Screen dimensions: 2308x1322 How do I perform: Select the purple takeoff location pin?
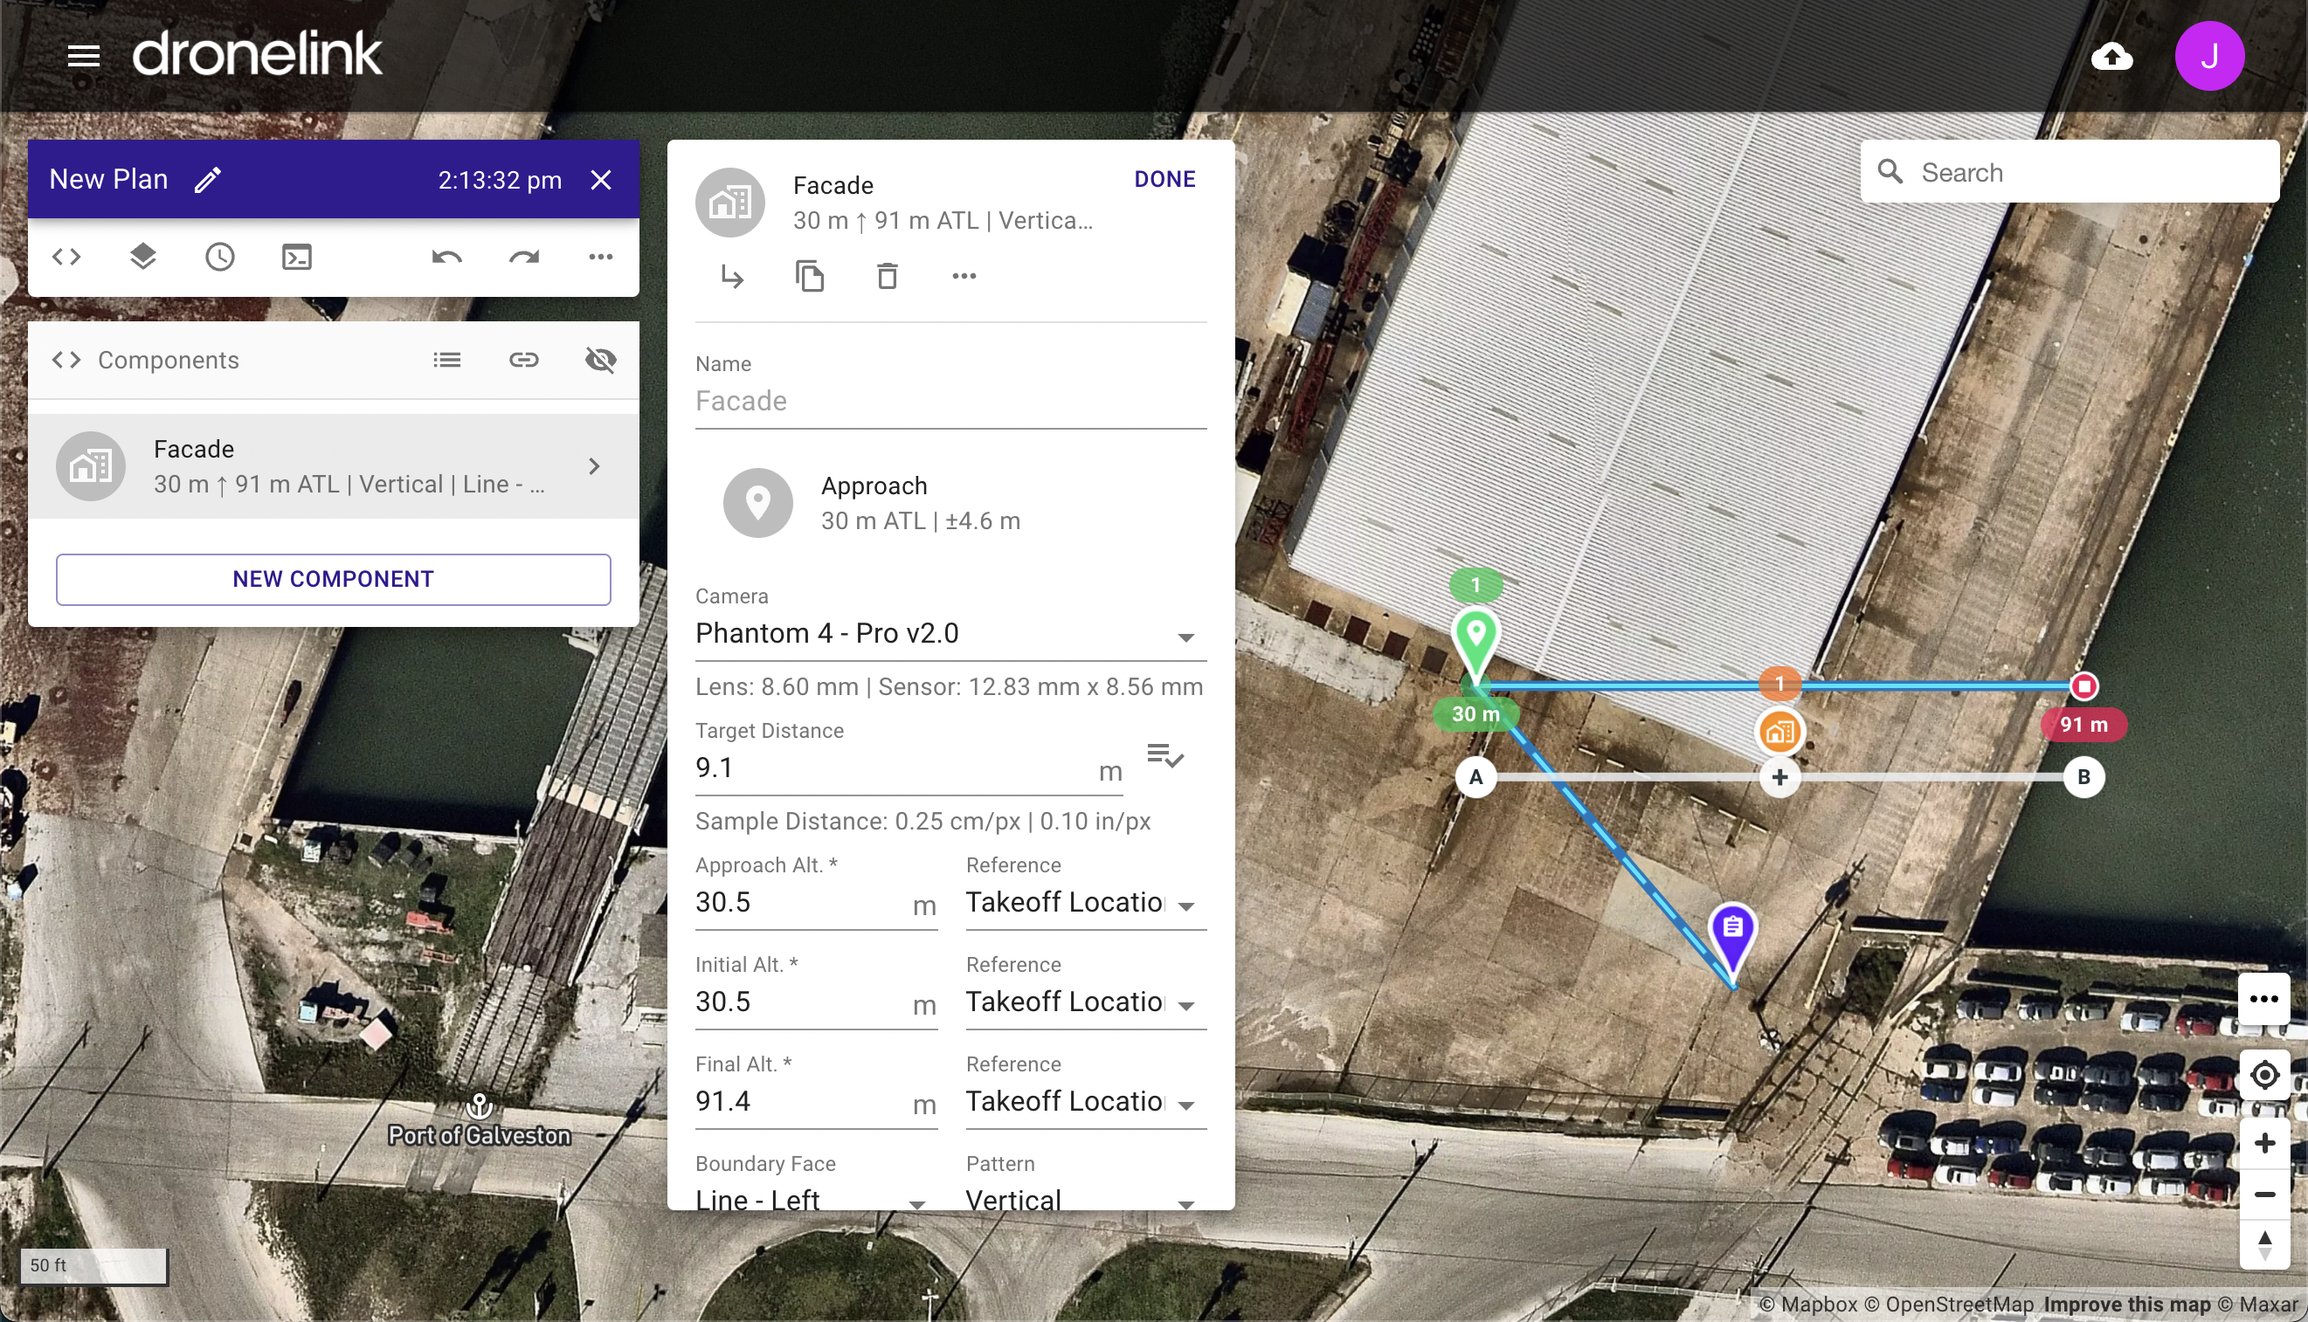[1732, 939]
